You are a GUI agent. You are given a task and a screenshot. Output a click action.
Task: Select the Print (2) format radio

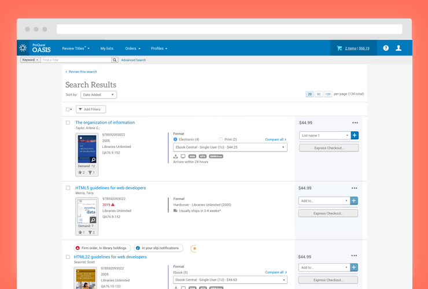(220, 139)
